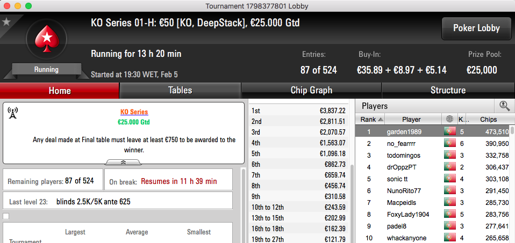Open the Chip Graph tab

[311, 91]
